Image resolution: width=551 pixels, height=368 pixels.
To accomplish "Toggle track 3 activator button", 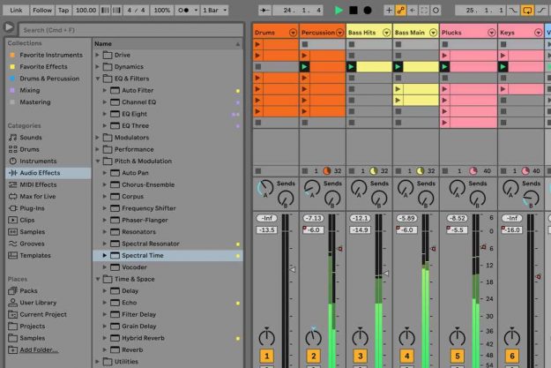I will (361, 356).
